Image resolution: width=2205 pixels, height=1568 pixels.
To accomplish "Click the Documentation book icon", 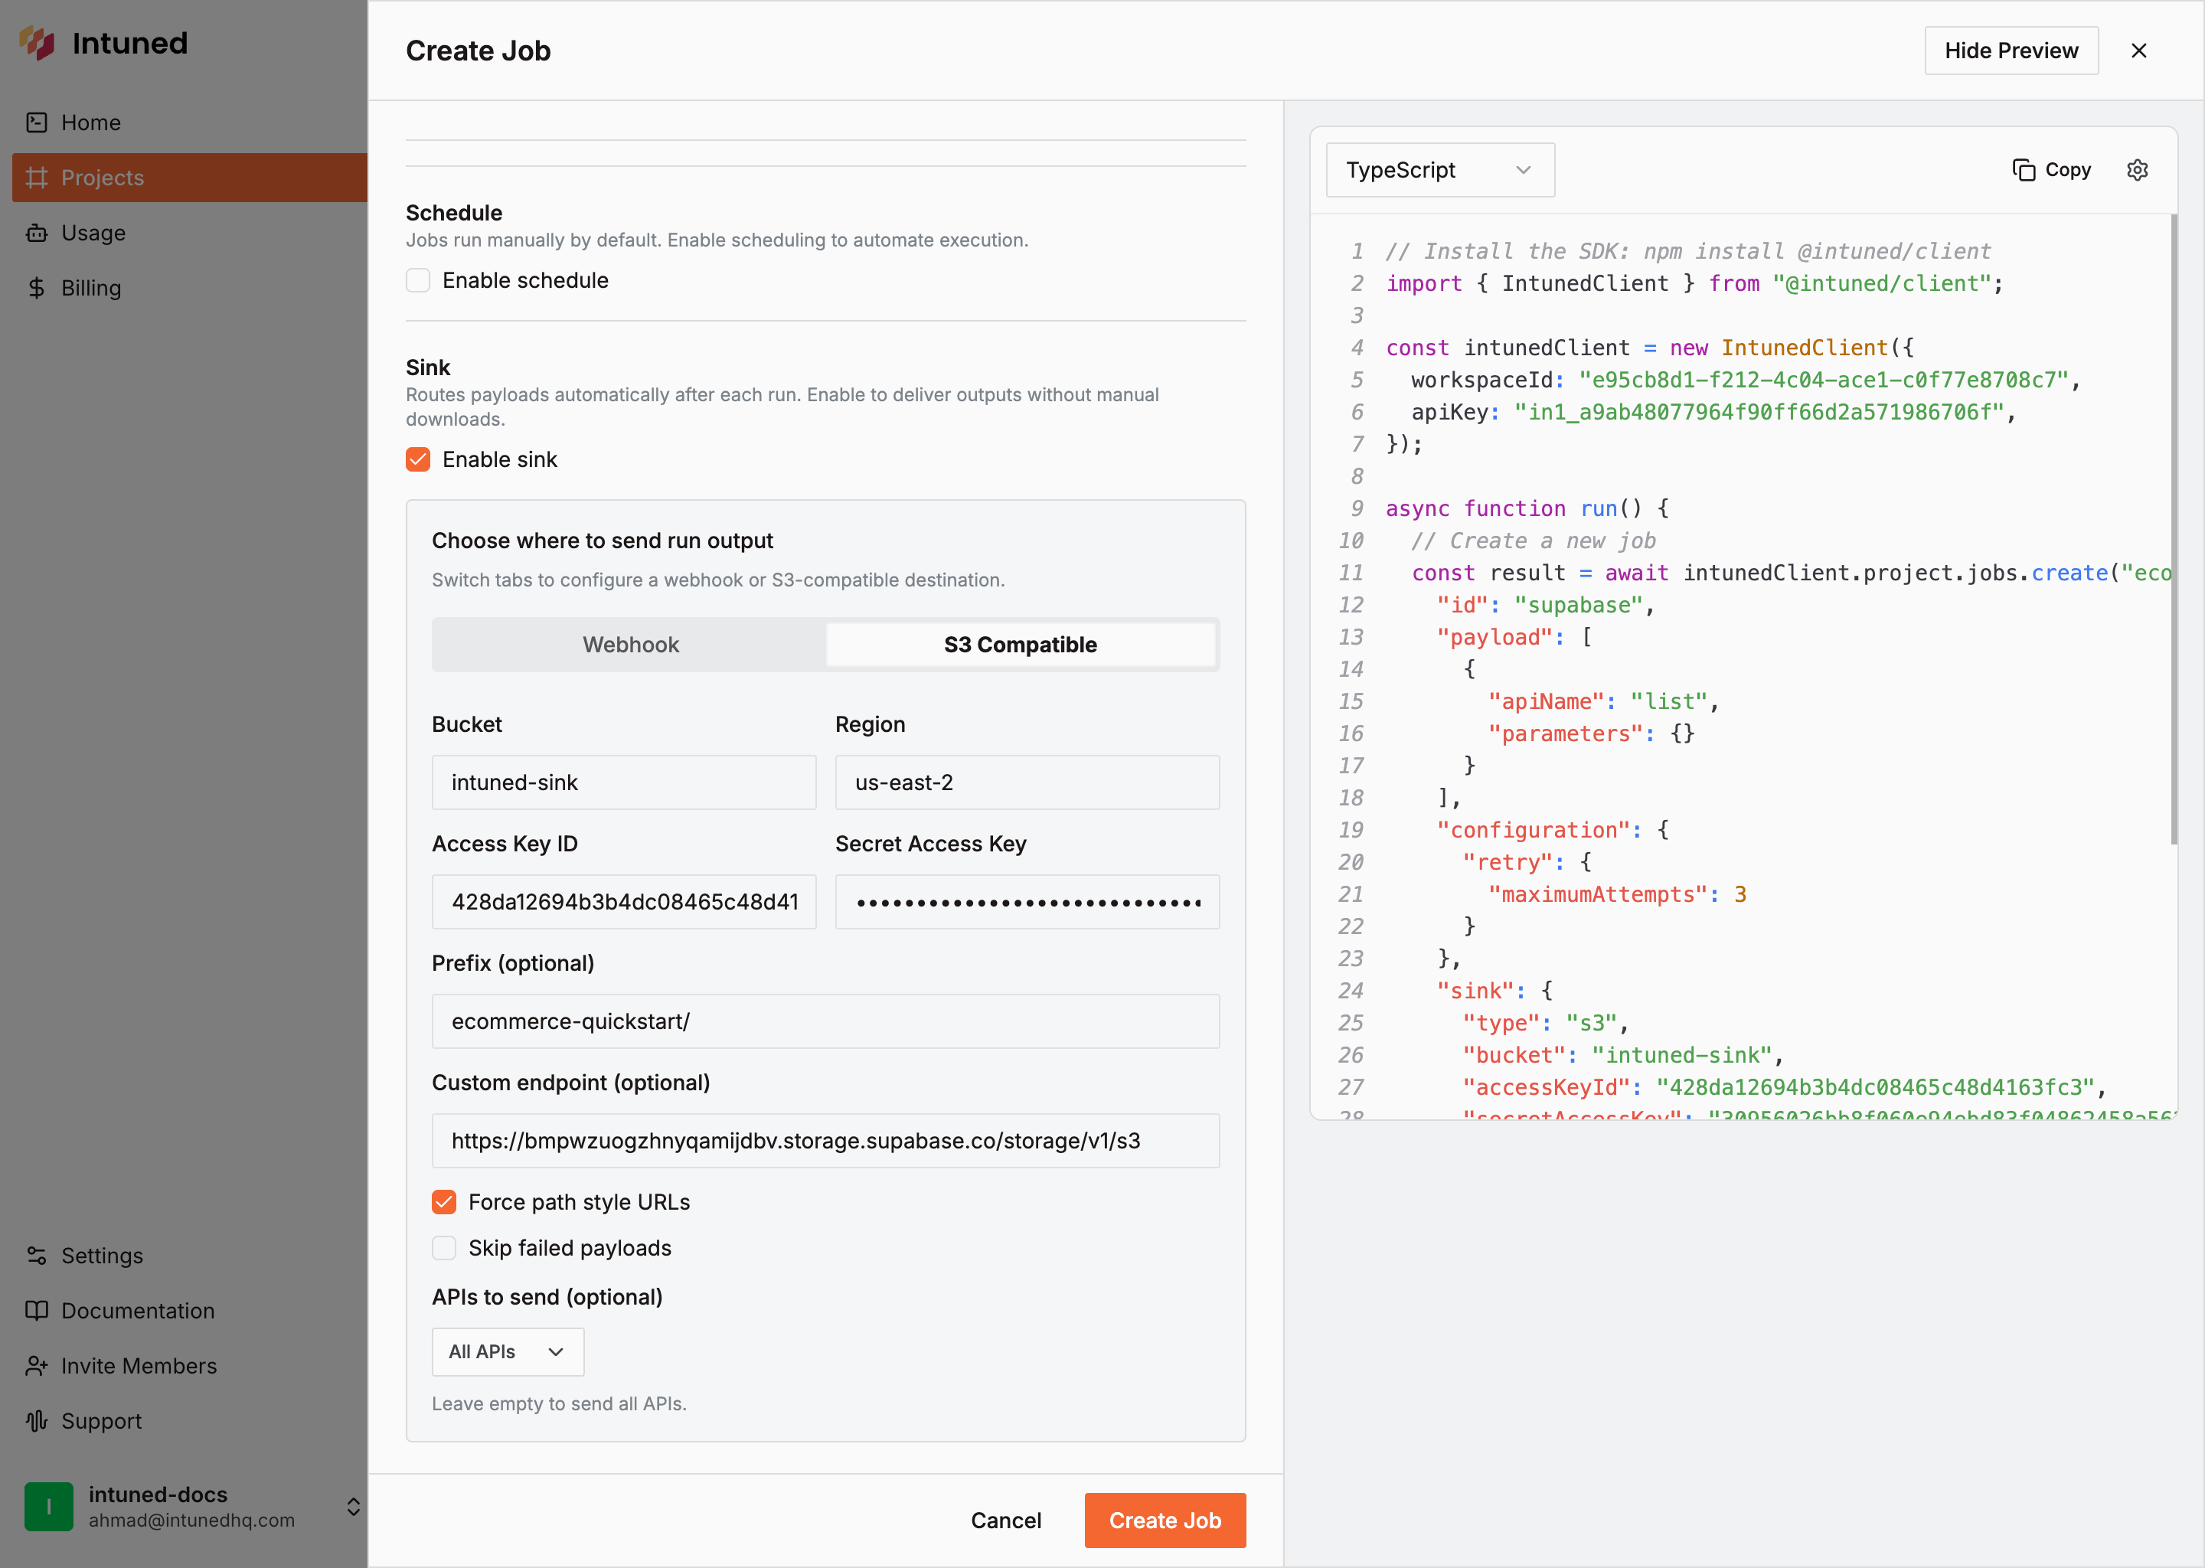I will [37, 1310].
